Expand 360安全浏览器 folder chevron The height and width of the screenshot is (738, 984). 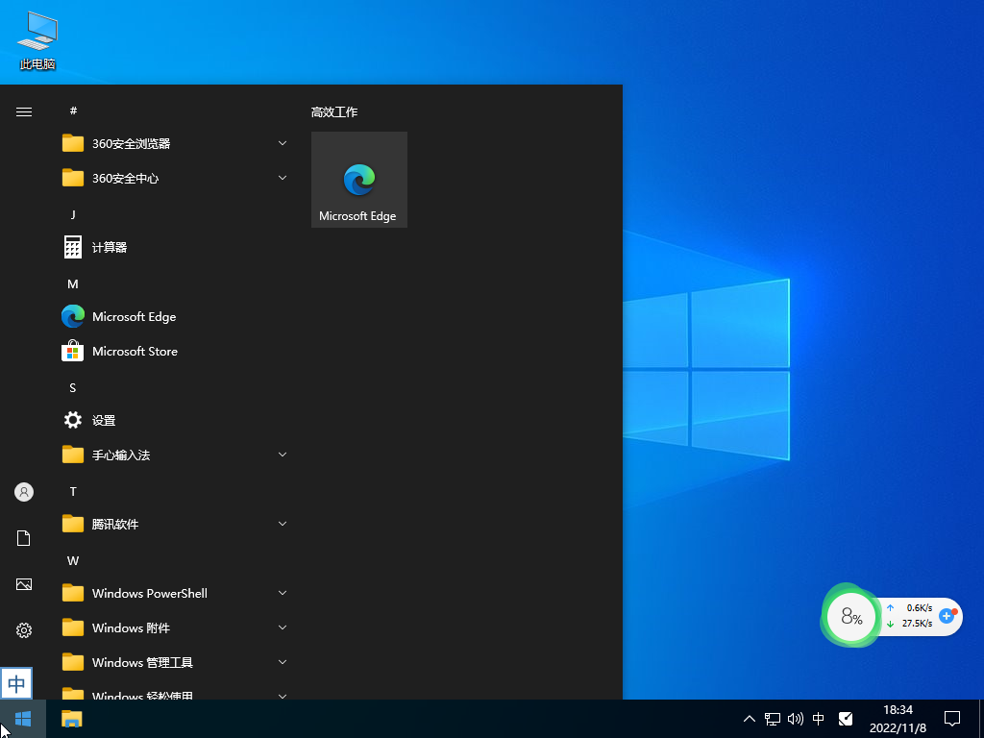click(x=283, y=144)
